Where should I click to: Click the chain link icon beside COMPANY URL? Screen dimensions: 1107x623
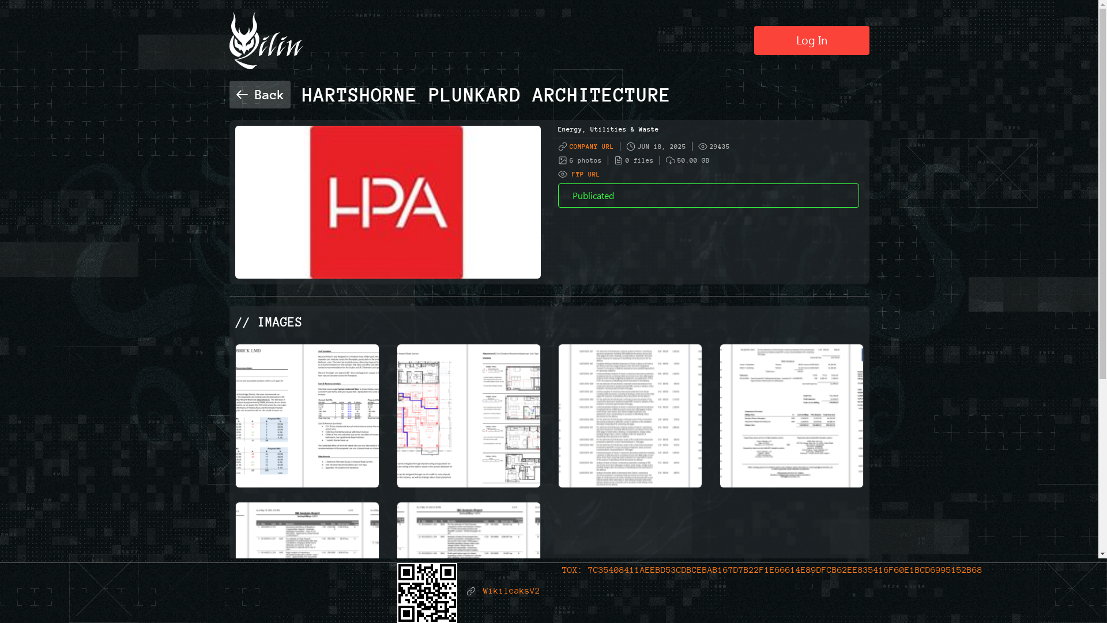tap(563, 147)
